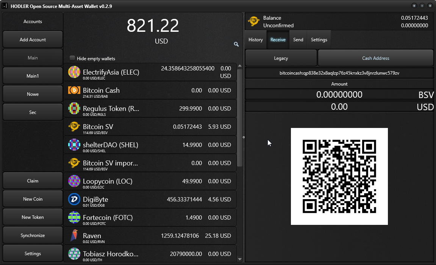Toggle Hide empty wallets checkbox
This screenshot has height=265, width=436.
coord(72,58)
